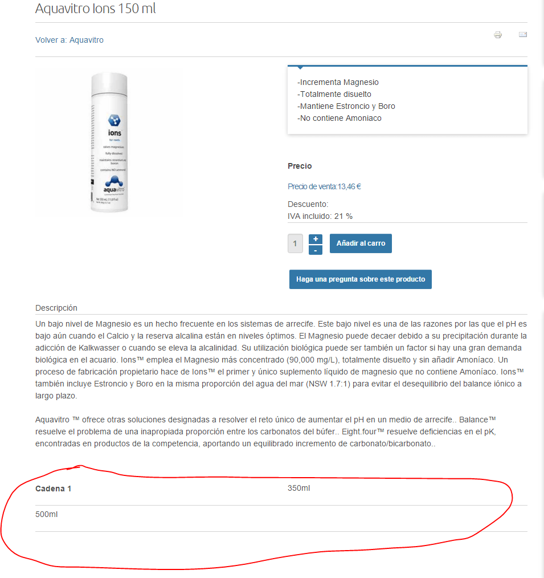Viewport: 544px width, 578px height.
Task: Click the Descuento label
Action: [x=308, y=204]
